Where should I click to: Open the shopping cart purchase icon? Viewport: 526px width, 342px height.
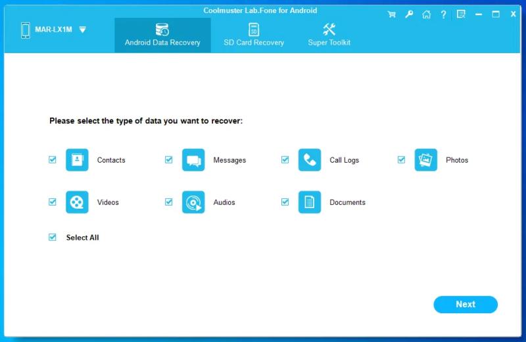pos(391,14)
